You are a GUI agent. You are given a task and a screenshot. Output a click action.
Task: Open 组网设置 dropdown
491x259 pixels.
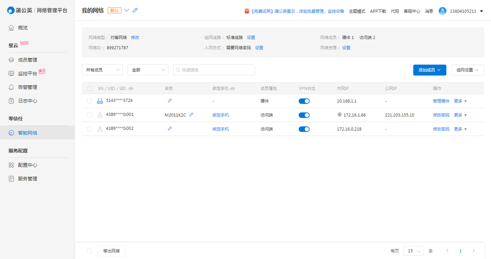click(467, 70)
